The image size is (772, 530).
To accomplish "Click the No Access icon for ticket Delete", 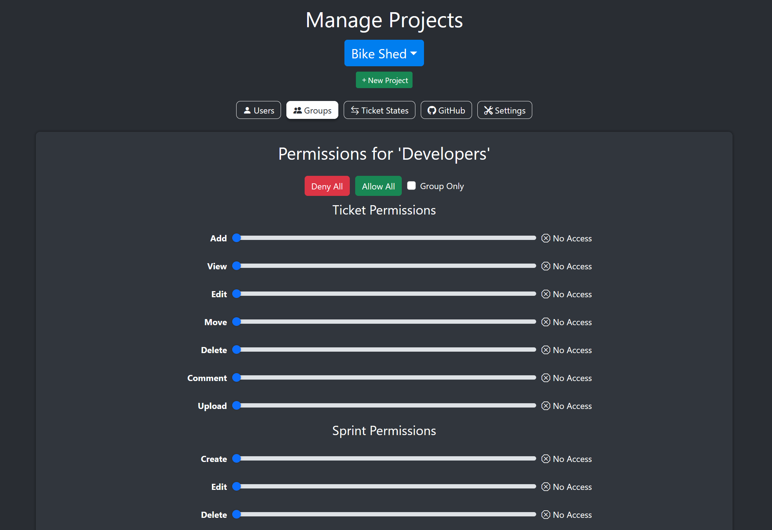I will [x=546, y=350].
